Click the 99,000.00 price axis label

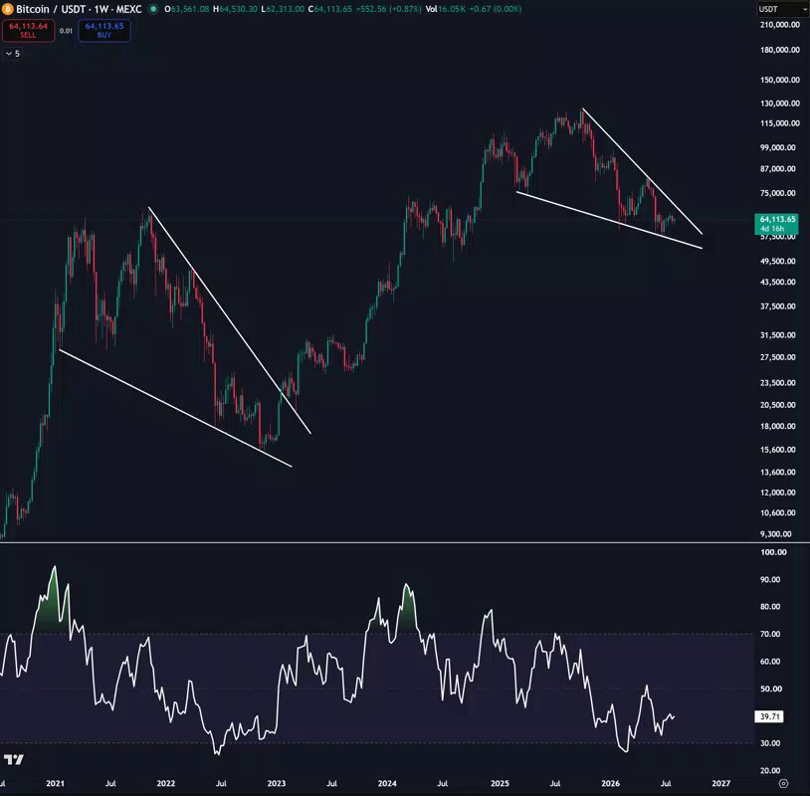[778, 147]
